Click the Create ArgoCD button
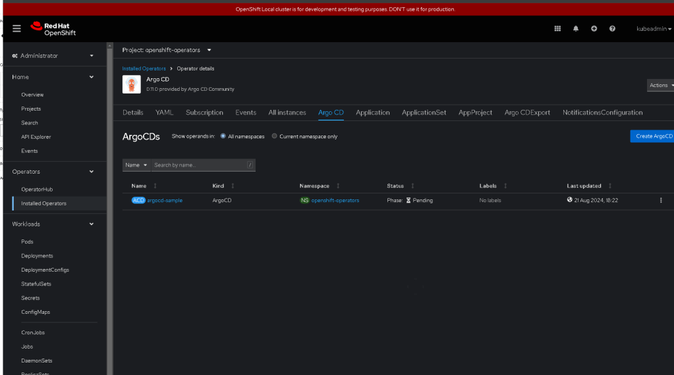674x375 pixels. pos(652,136)
